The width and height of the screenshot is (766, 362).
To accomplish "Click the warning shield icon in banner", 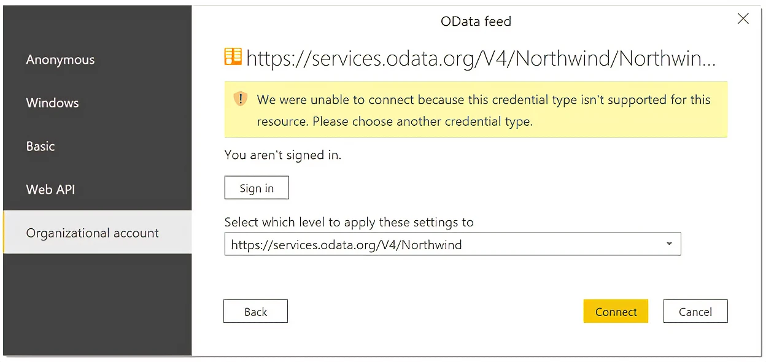I will pyautogui.click(x=240, y=99).
